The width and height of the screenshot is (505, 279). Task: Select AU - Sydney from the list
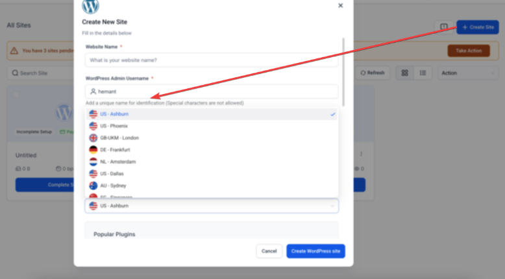coord(212,186)
